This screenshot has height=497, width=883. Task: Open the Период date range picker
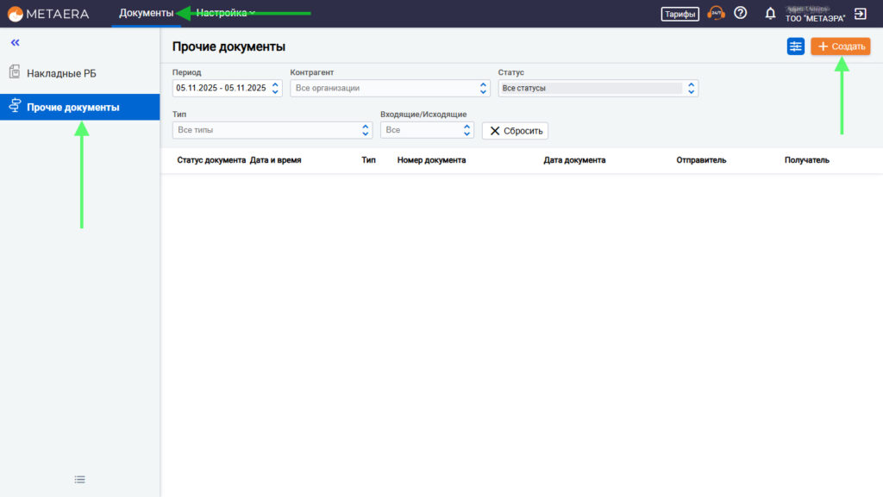pyautogui.click(x=227, y=88)
